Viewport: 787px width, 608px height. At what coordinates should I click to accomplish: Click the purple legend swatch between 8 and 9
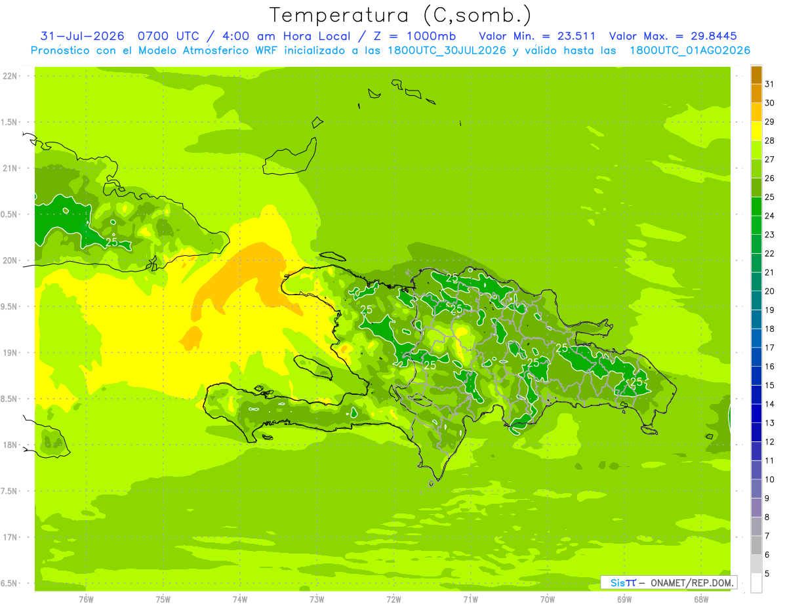(756, 508)
